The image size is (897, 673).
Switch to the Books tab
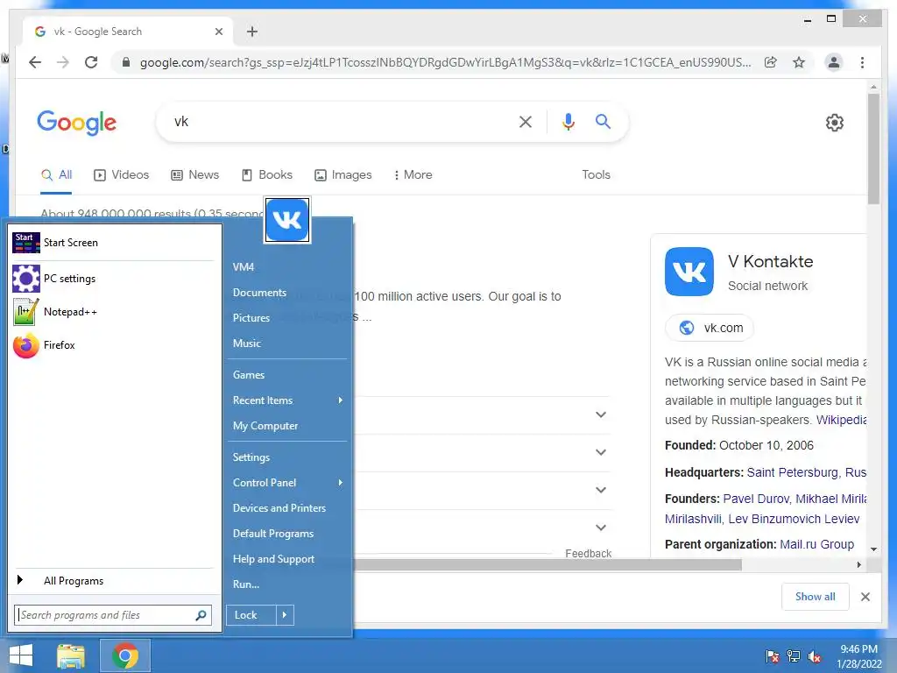pyautogui.click(x=266, y=175)
